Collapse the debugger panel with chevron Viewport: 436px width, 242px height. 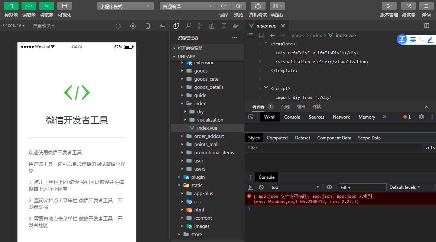click(x=427, y=107)
